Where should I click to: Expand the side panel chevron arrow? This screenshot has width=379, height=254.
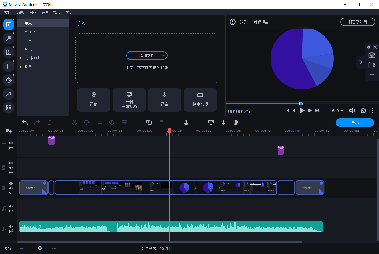click(x=360, y=62)
